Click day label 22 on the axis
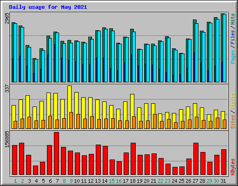The height and width of the screenshot is (186, 238). [x=160, y=181]
